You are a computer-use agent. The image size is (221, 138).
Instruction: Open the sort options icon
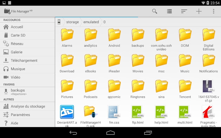pos(184,11)
